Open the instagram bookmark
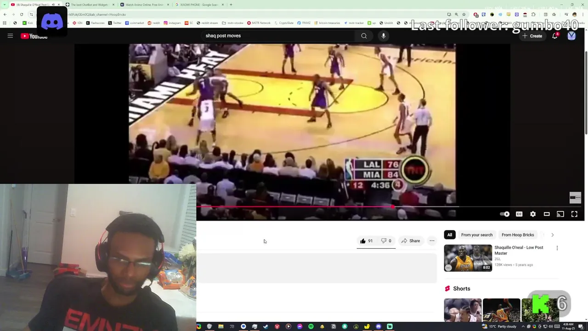588x331 pixels. coord(172,23)
